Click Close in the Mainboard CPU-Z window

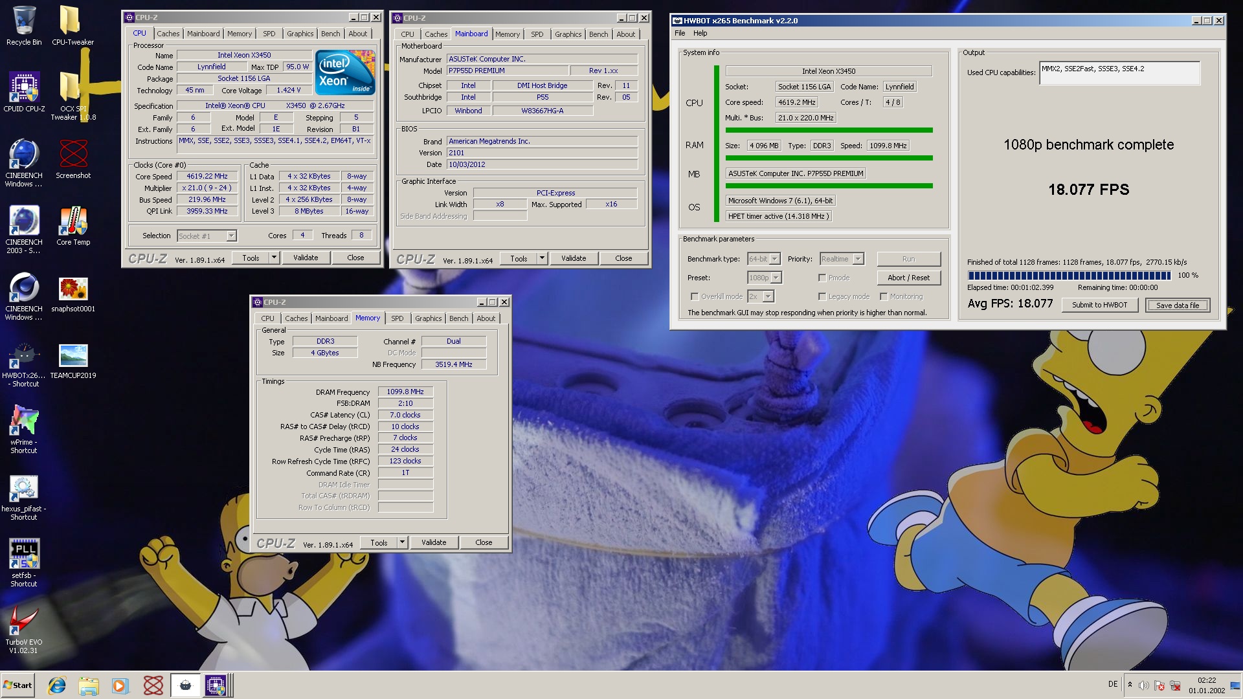coord(623,258)
